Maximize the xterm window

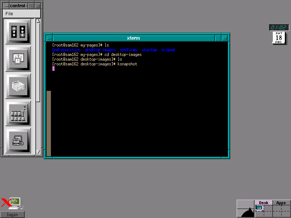(x=224, y=39)
